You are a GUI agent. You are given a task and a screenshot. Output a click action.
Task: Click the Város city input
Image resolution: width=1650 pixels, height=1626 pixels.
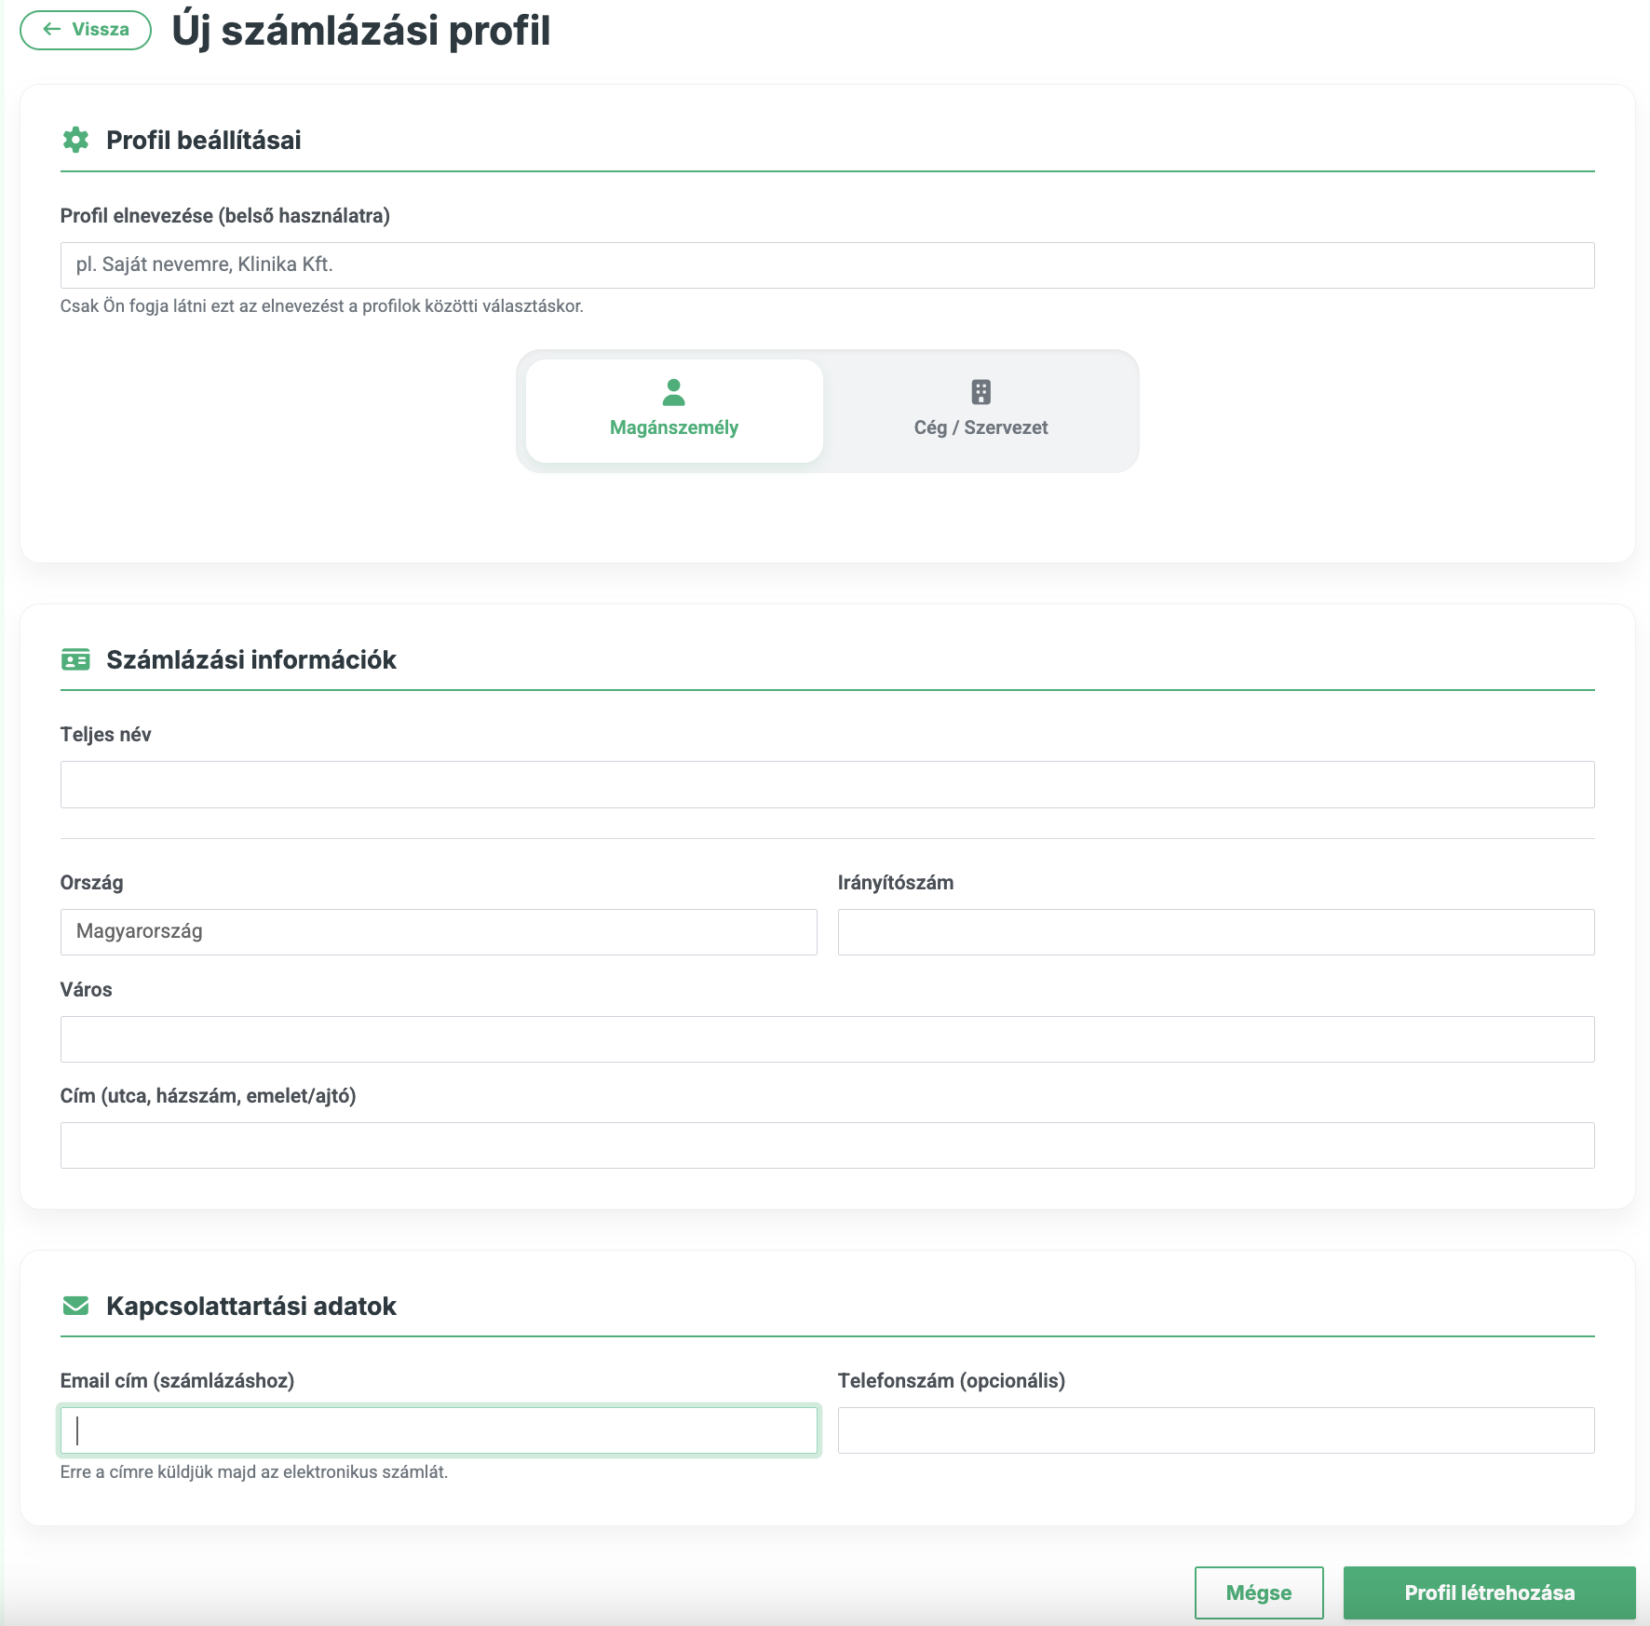point(827,1038)
